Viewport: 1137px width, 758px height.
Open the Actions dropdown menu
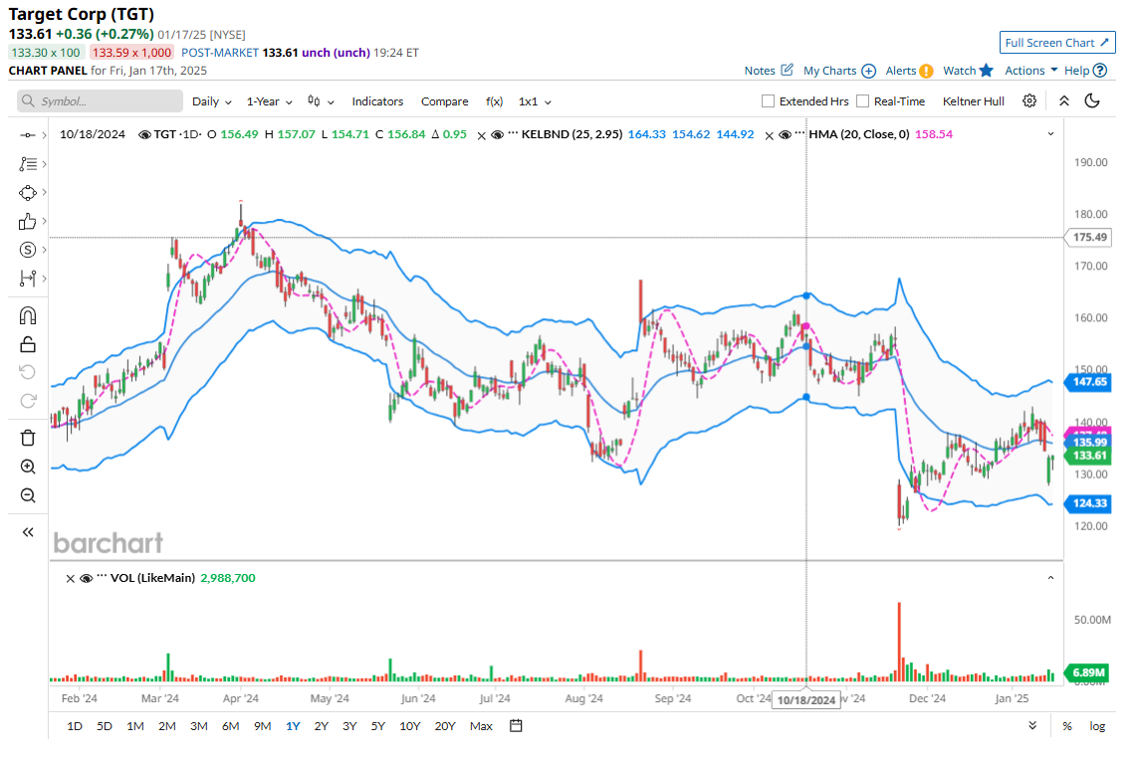(1030, 71)
